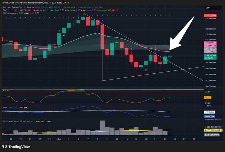
Task: Click the purple down-triangle marker at far left
Action: (30, 45)
